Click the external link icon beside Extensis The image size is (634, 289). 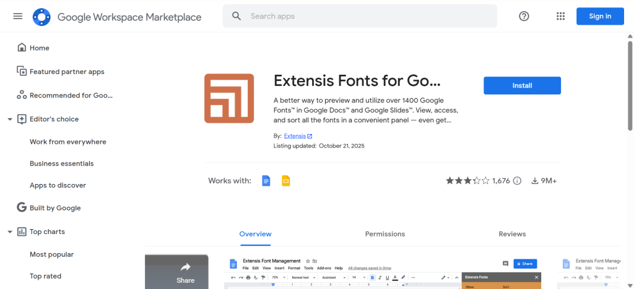310,136
